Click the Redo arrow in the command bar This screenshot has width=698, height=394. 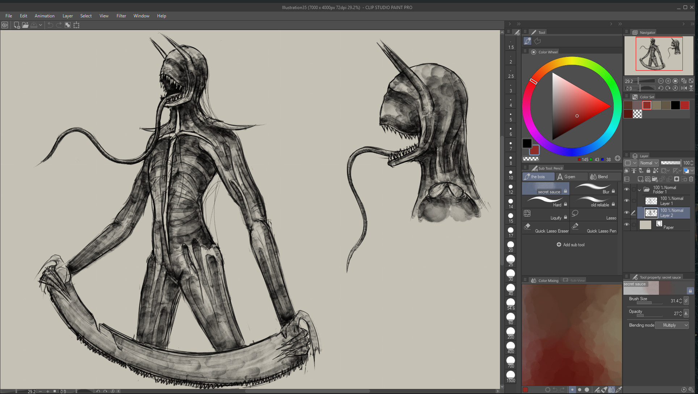click(x=59, y=25)
